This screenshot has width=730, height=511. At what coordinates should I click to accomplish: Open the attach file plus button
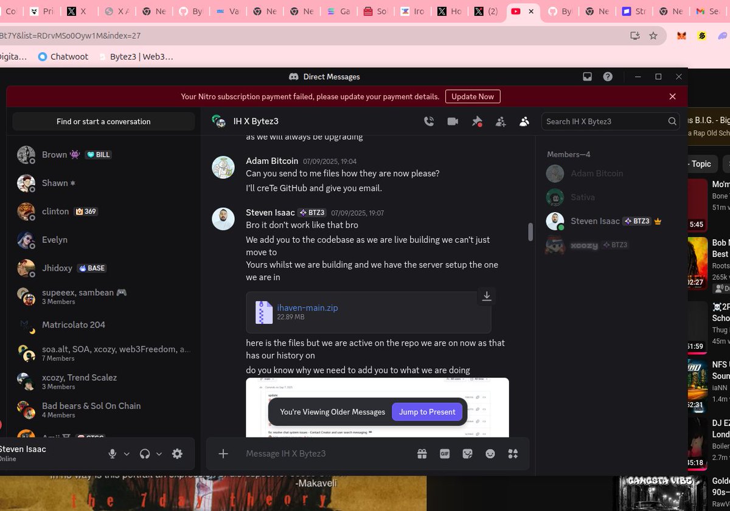point(223,453)
